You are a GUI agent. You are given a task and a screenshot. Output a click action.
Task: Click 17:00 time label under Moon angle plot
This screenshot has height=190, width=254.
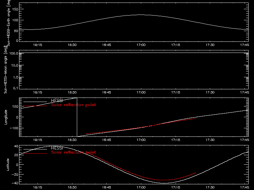141,92
